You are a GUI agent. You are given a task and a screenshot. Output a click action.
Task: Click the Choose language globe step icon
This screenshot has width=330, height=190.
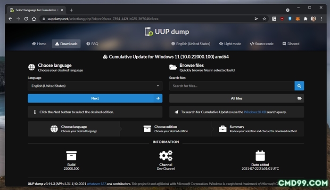click(x=54, y=129)
